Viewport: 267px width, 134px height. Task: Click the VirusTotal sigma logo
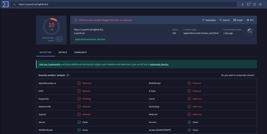pos(5,4)
